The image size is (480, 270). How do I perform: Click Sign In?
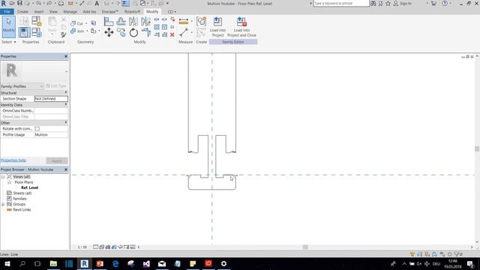(x=402, y=3)
